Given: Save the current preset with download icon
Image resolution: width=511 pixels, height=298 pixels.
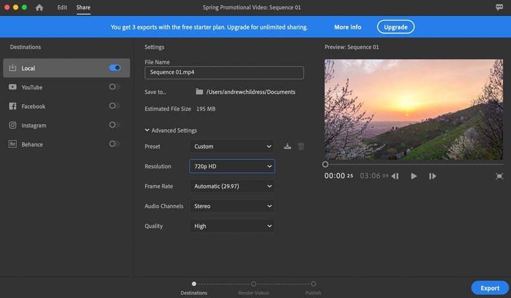Looking at the screenshot, I should pos(287,146).
